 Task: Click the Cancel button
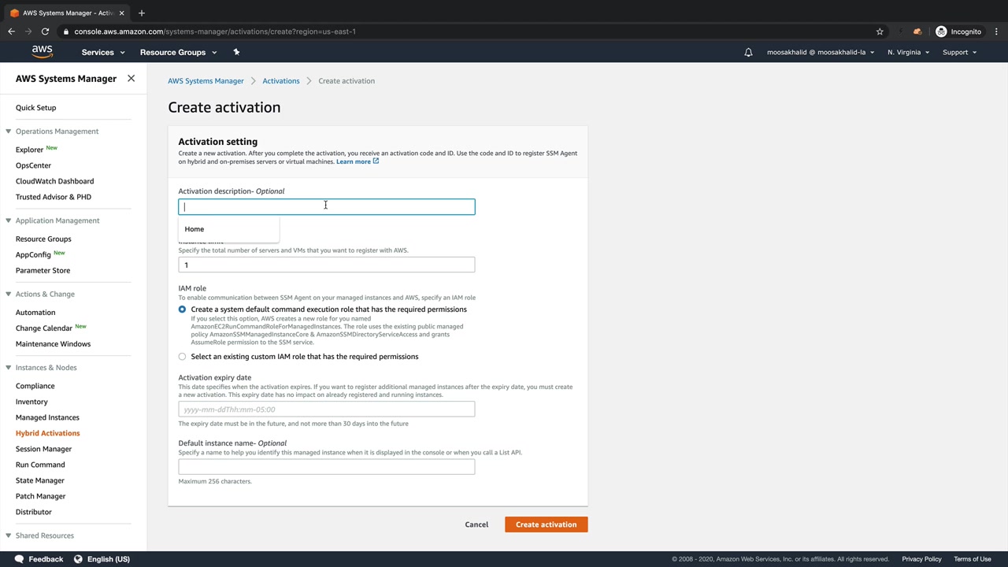[x=476, y=524]
